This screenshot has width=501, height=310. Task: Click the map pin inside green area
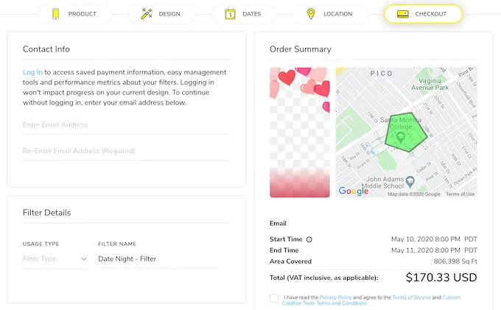[400, 138]
